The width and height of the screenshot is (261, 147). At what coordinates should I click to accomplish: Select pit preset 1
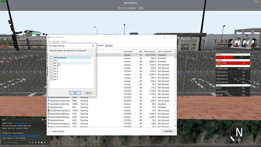[224, 57]
